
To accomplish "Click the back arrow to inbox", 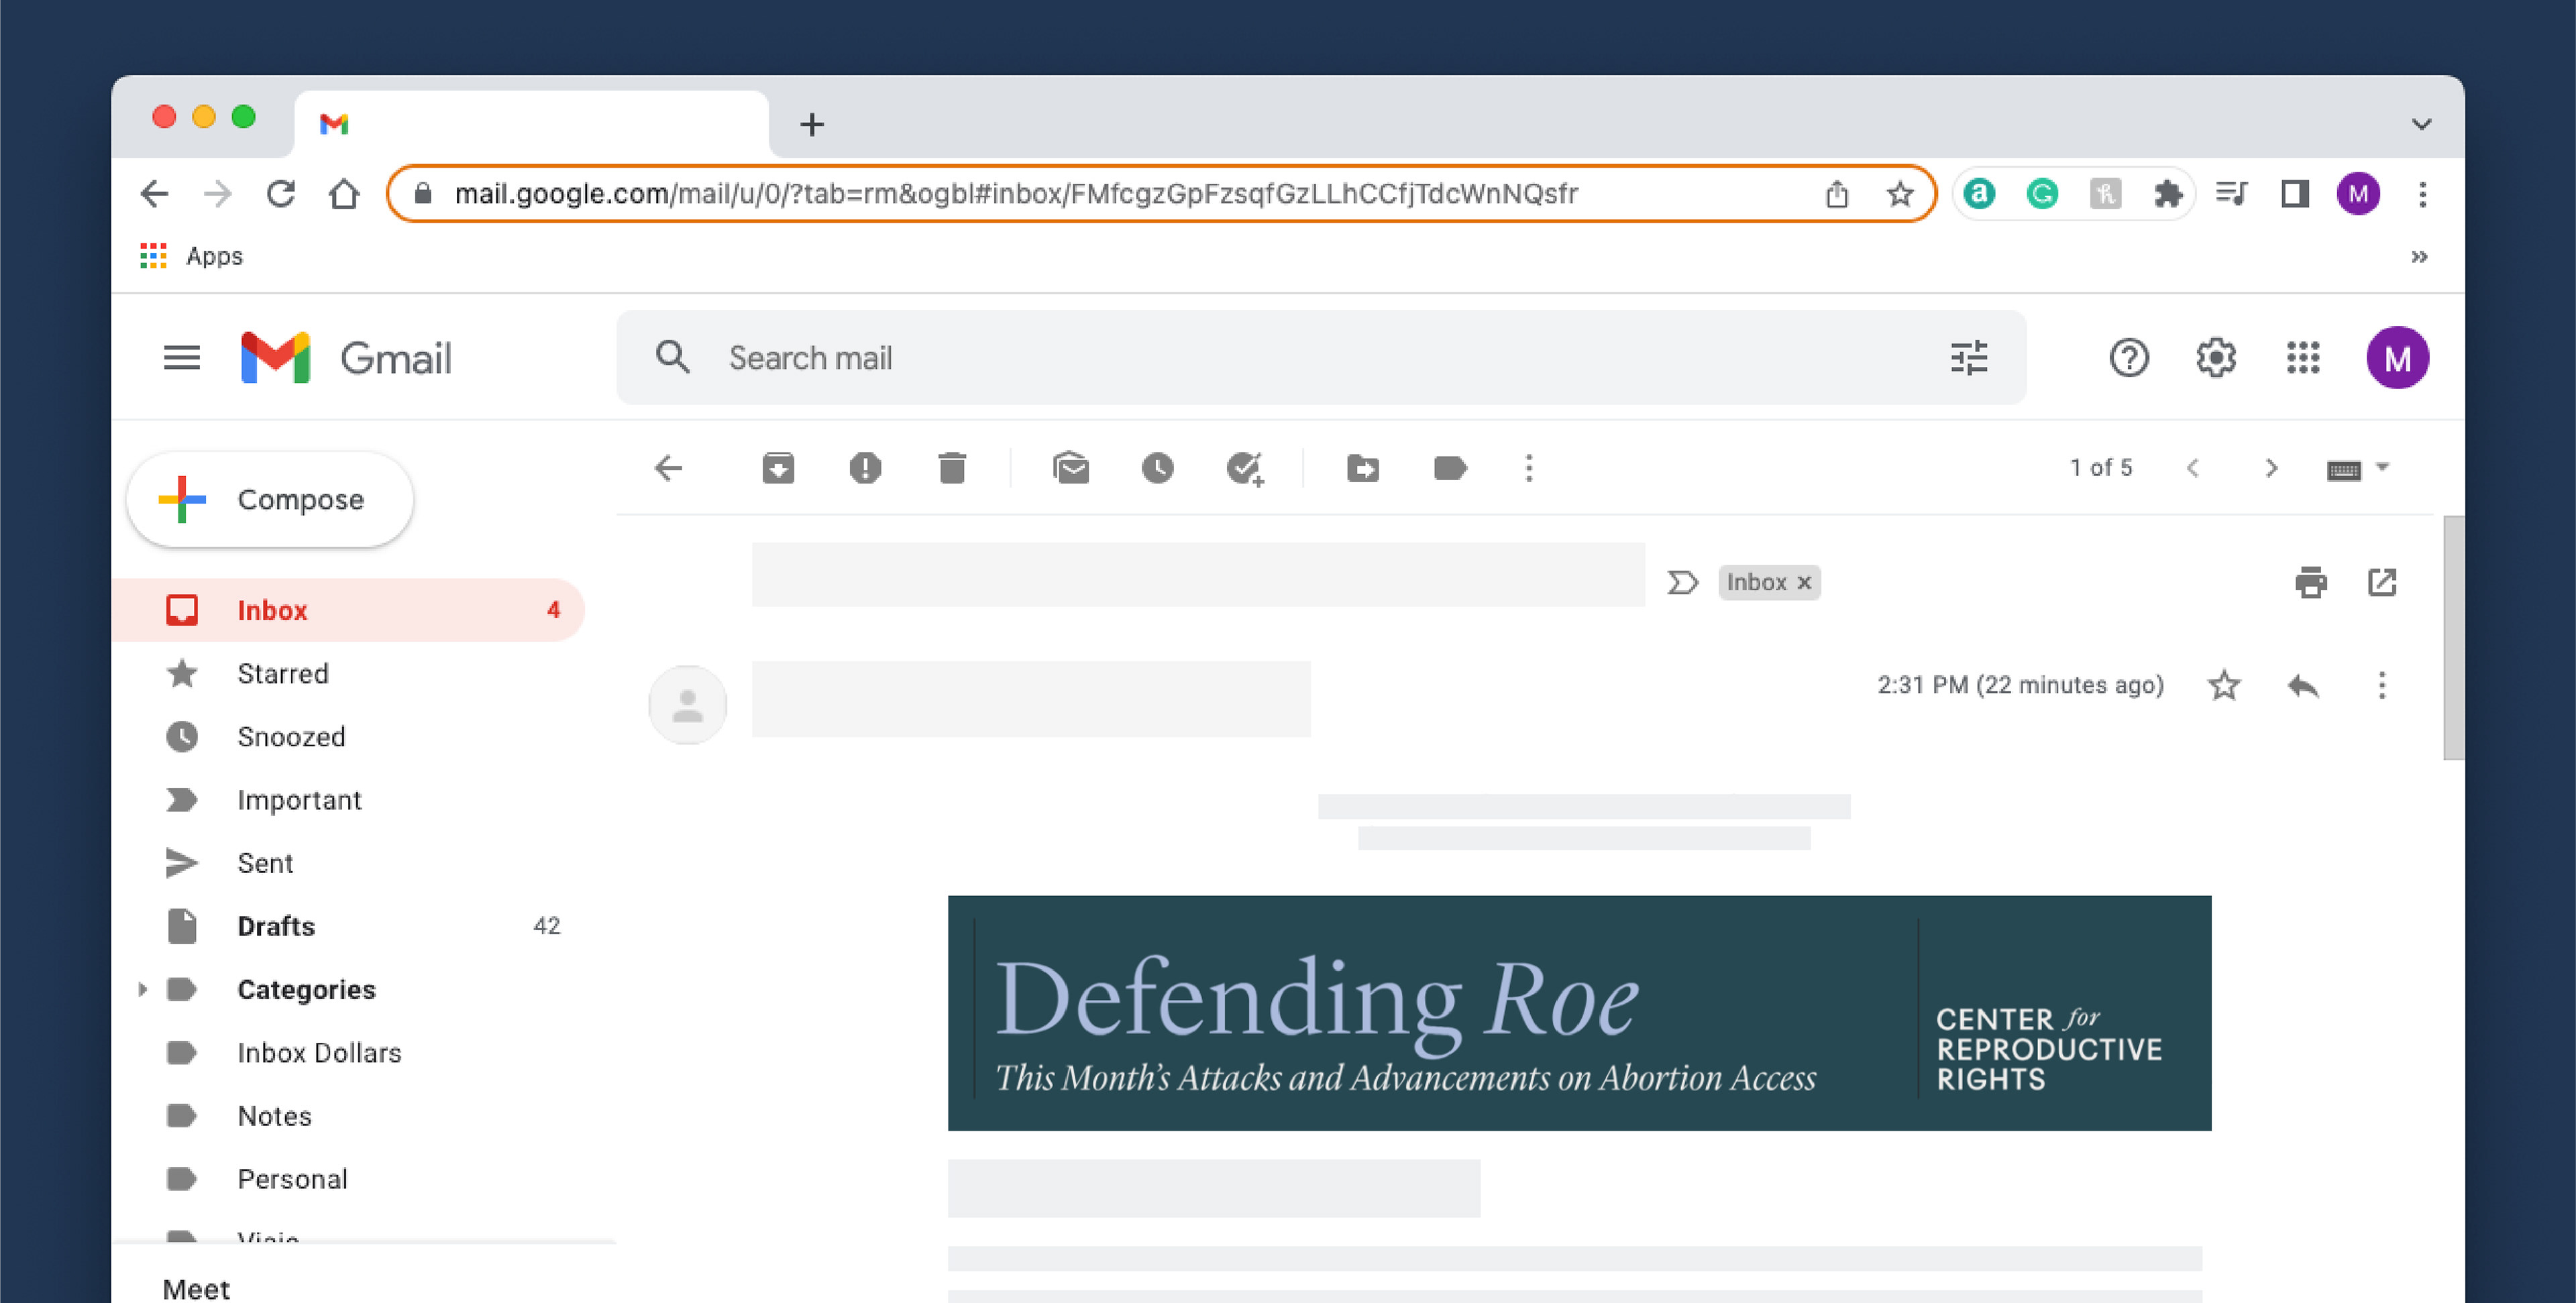I will [668, 468].
